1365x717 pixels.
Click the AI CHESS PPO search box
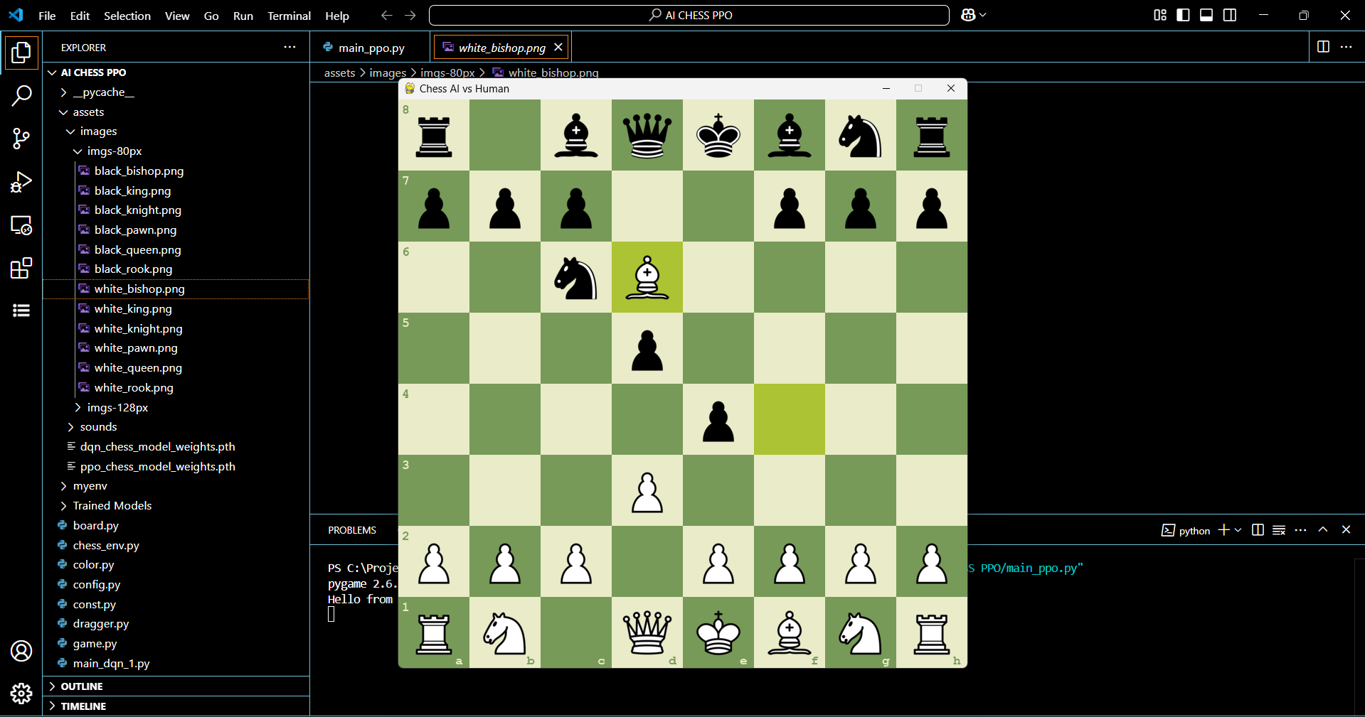[689, 15]
